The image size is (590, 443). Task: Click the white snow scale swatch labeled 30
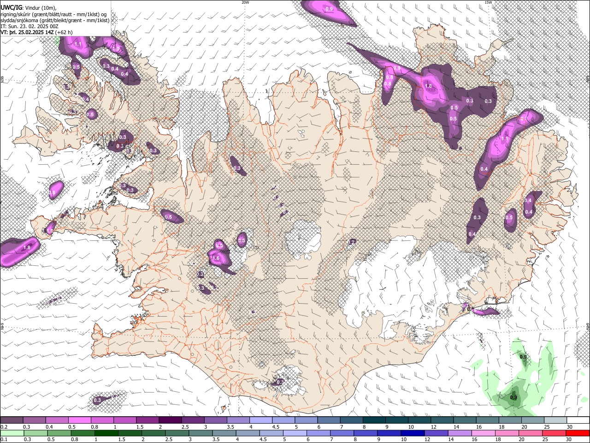coord(578,420)
